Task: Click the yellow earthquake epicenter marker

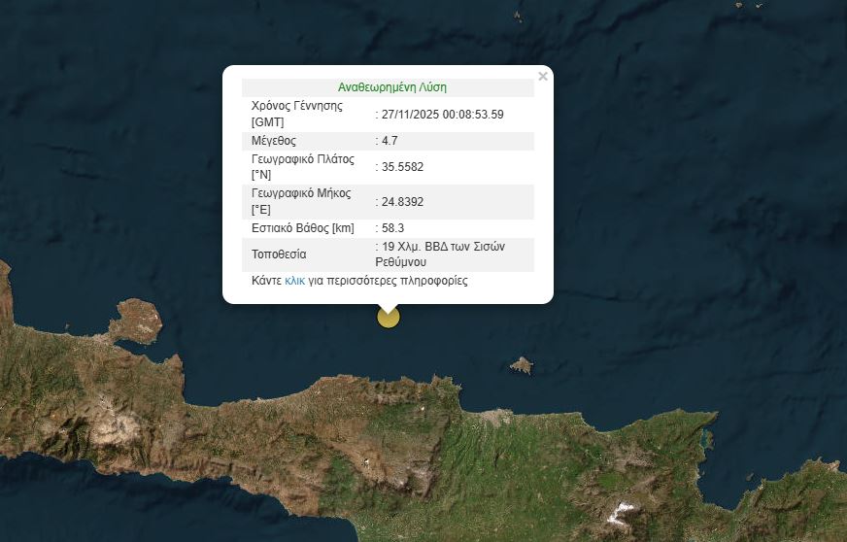Action: (x=388, y=317)
